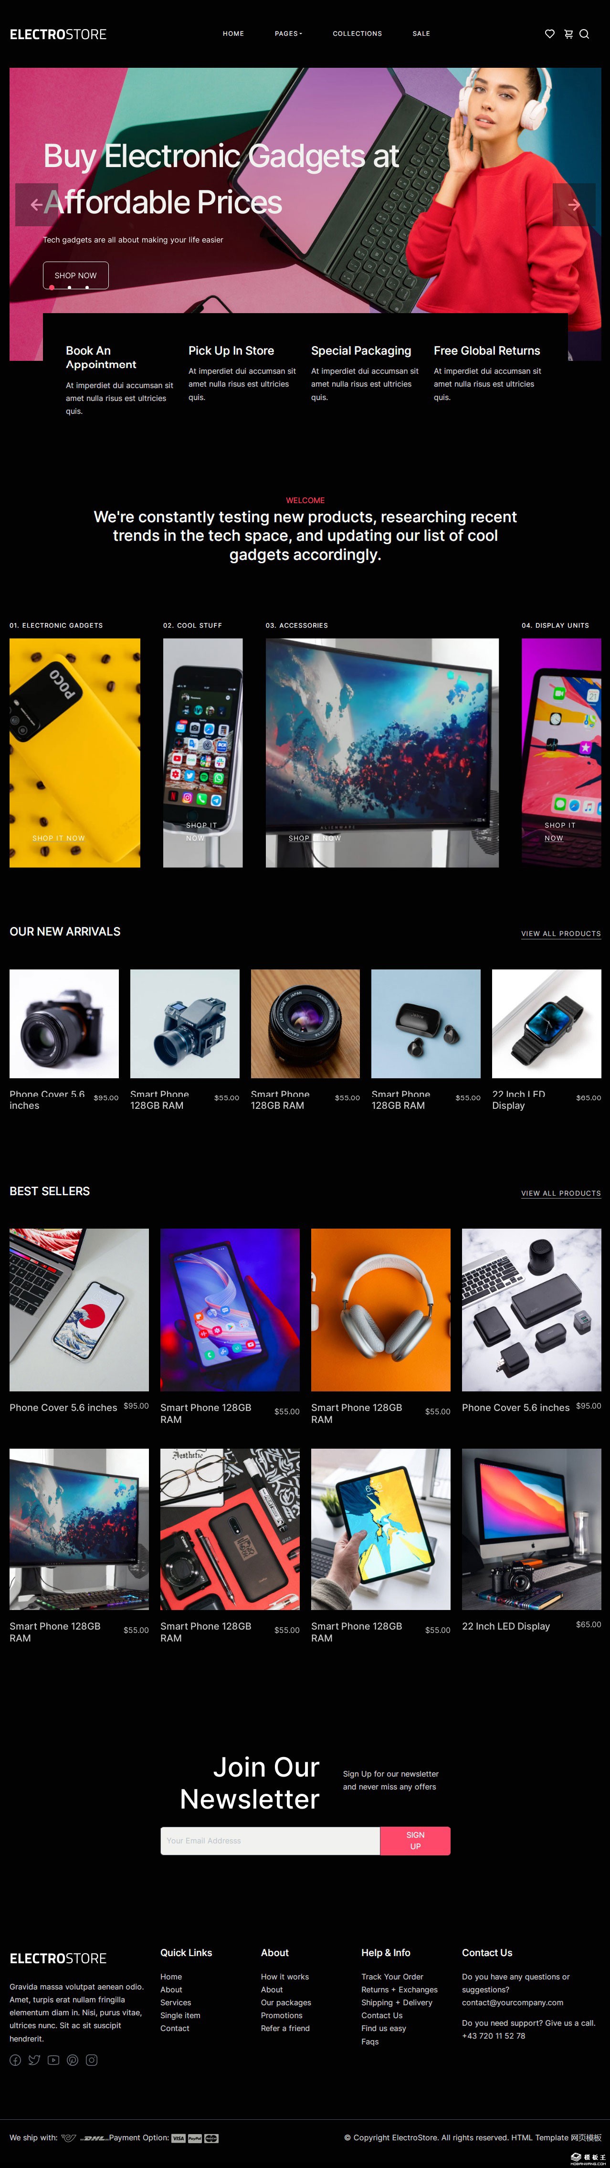The height and width of the screenshot is (2168, 610).
Task: Open the Pinterest icon in footer
Action: pos(73,2060)
